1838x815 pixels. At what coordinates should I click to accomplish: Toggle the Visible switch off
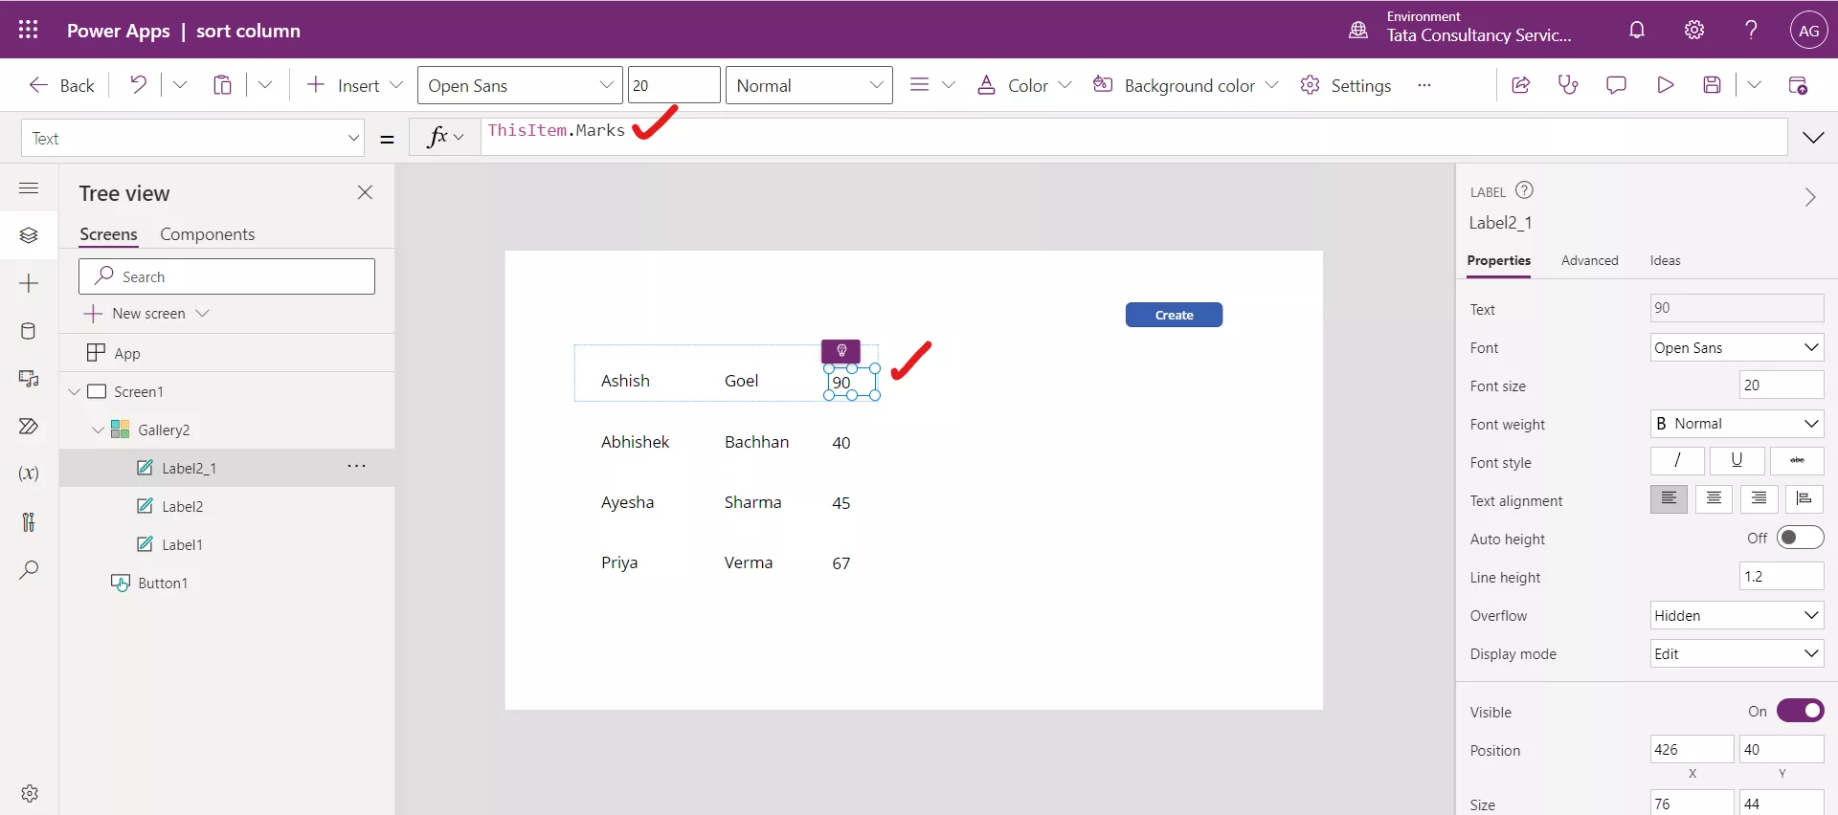coord(1800,711)
